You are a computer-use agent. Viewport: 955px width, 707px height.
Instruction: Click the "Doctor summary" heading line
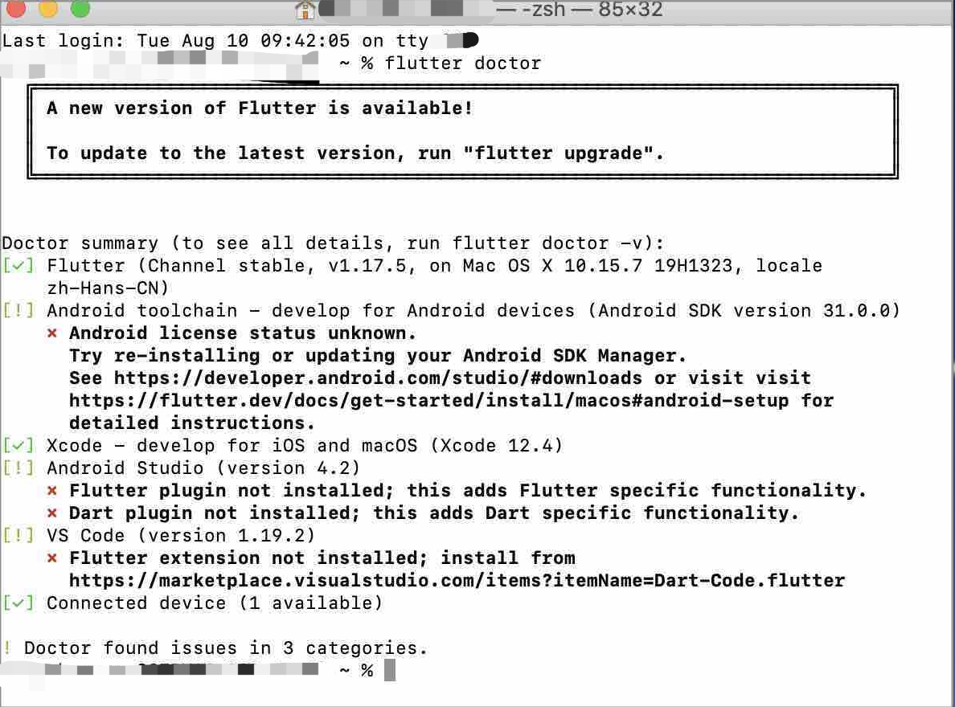pyautogui.click(x=333, y=243)
